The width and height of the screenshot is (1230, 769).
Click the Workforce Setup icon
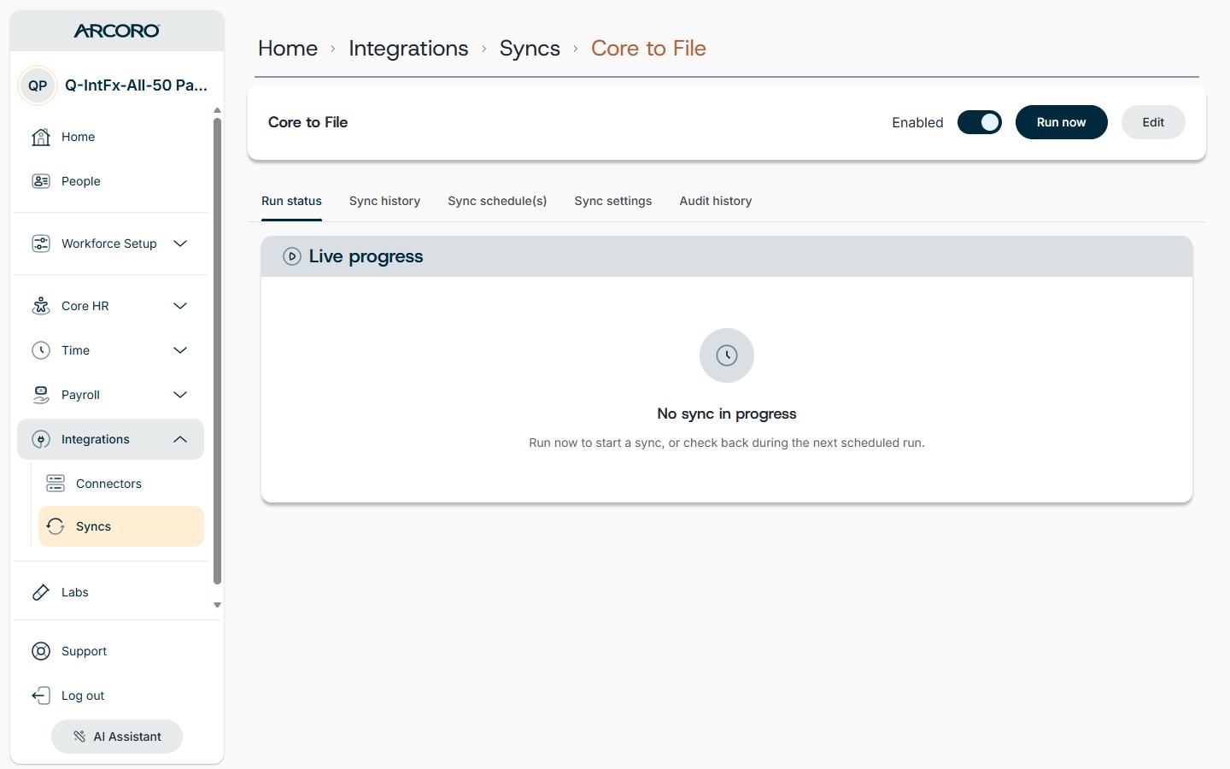41,244
